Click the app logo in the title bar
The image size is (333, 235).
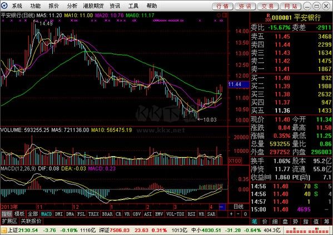[x=4, y=6]
